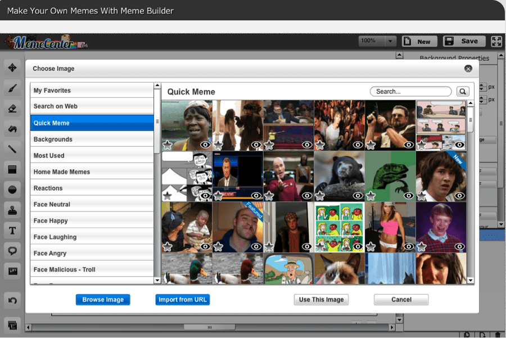Screen dimensions: 506x338
Task: Select the Rectangle shape tool
Action: coord(12,169)
